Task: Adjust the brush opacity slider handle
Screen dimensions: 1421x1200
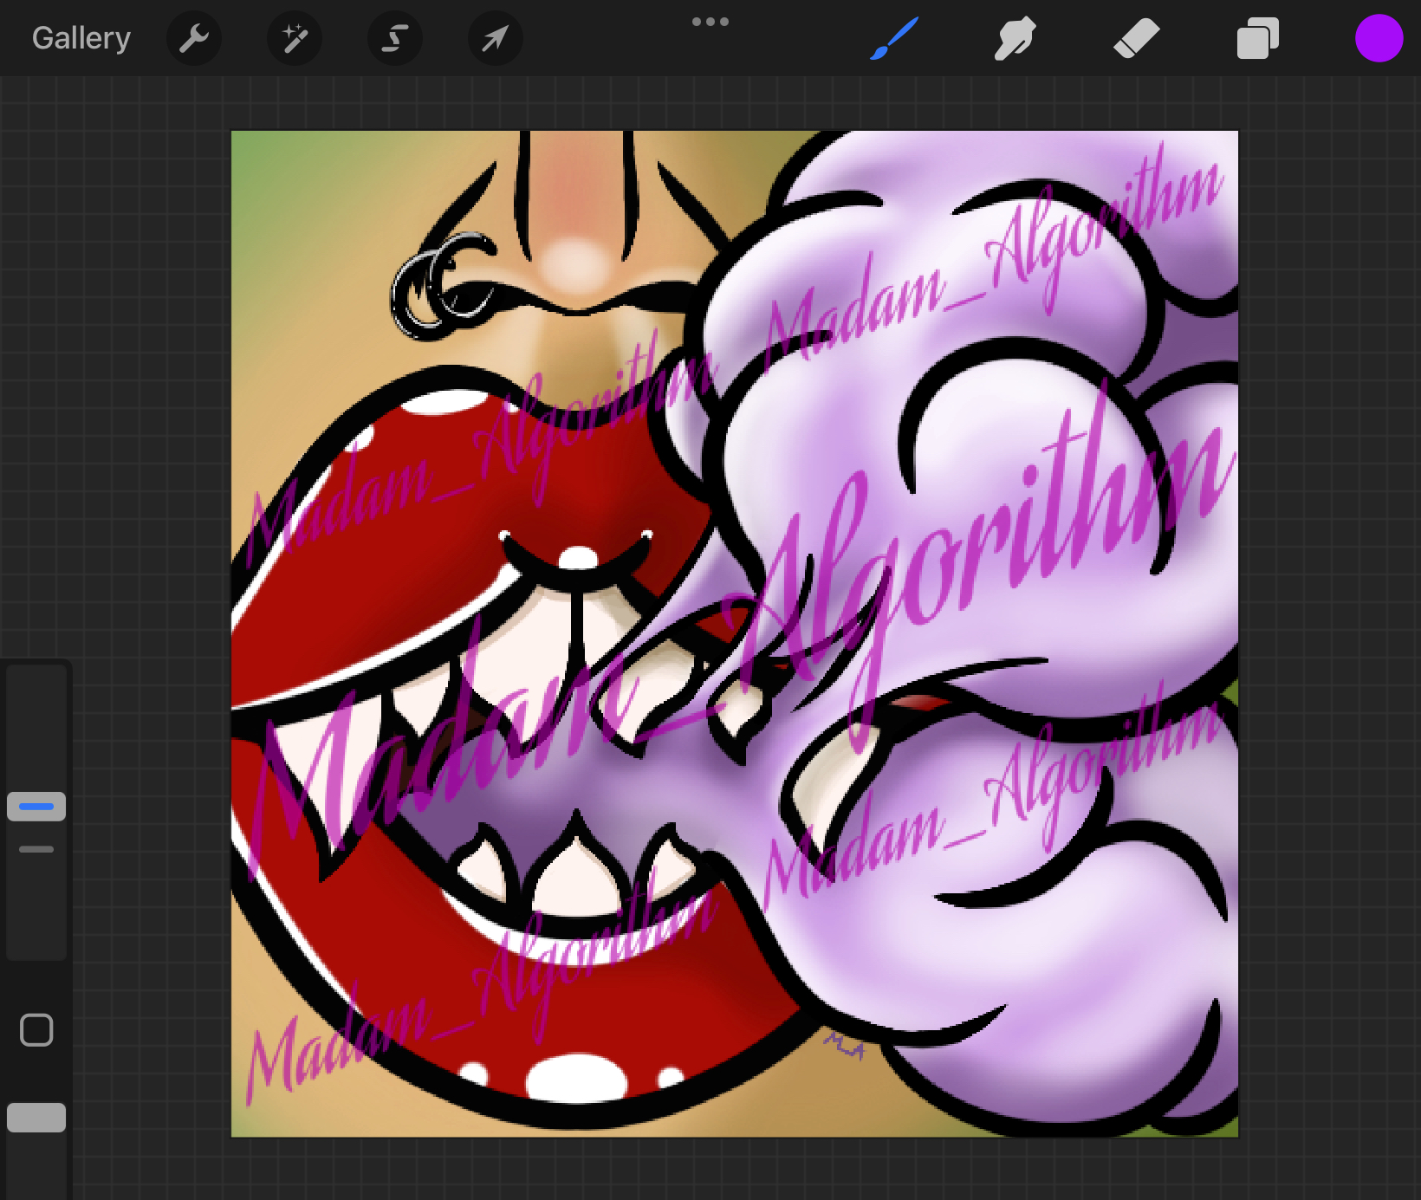Action: 36,1118
